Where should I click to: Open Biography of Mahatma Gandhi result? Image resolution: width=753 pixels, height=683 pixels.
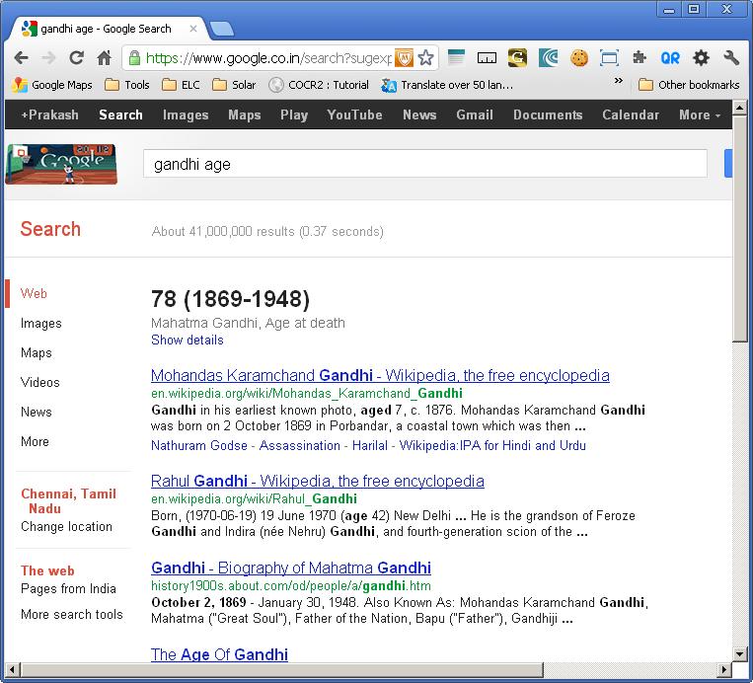291,568
